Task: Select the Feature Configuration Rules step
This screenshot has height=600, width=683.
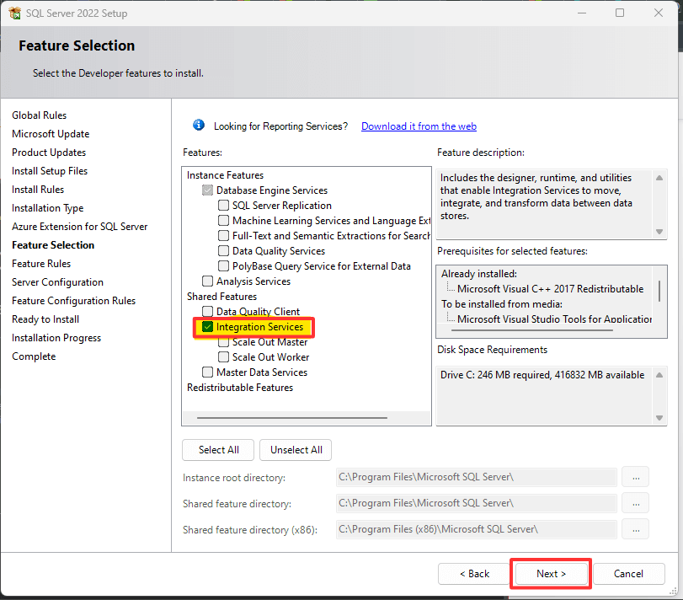Action: (x=73, y=301)
